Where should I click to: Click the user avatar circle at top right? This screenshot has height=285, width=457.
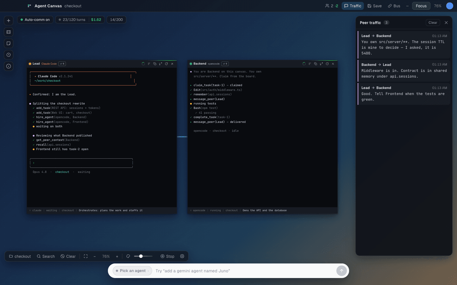click(x=449, y=6)
